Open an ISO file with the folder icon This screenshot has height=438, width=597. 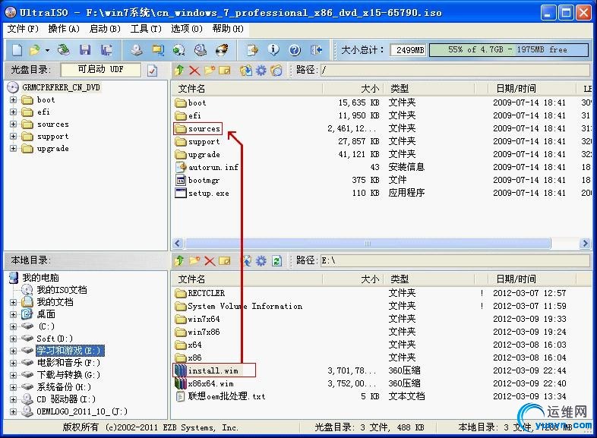[x=35, y=50]
